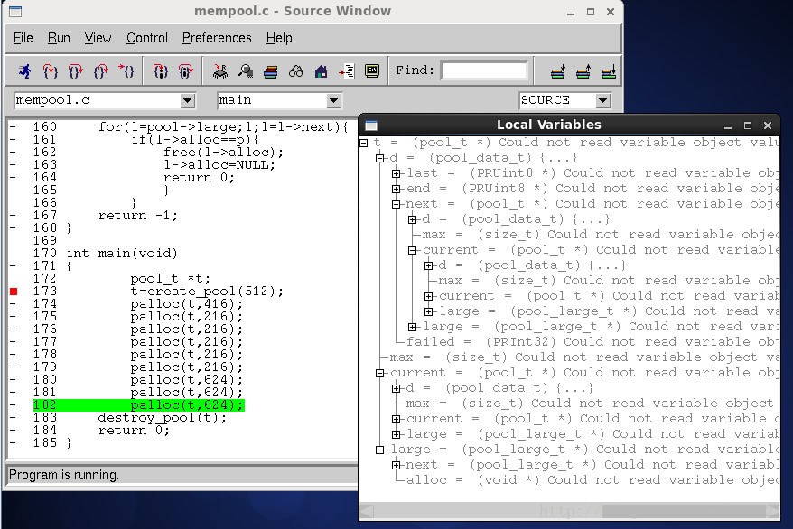Collapse the d node directly under t
The height and width of the screenshot is (529, 793).
(x=380, y=158)
